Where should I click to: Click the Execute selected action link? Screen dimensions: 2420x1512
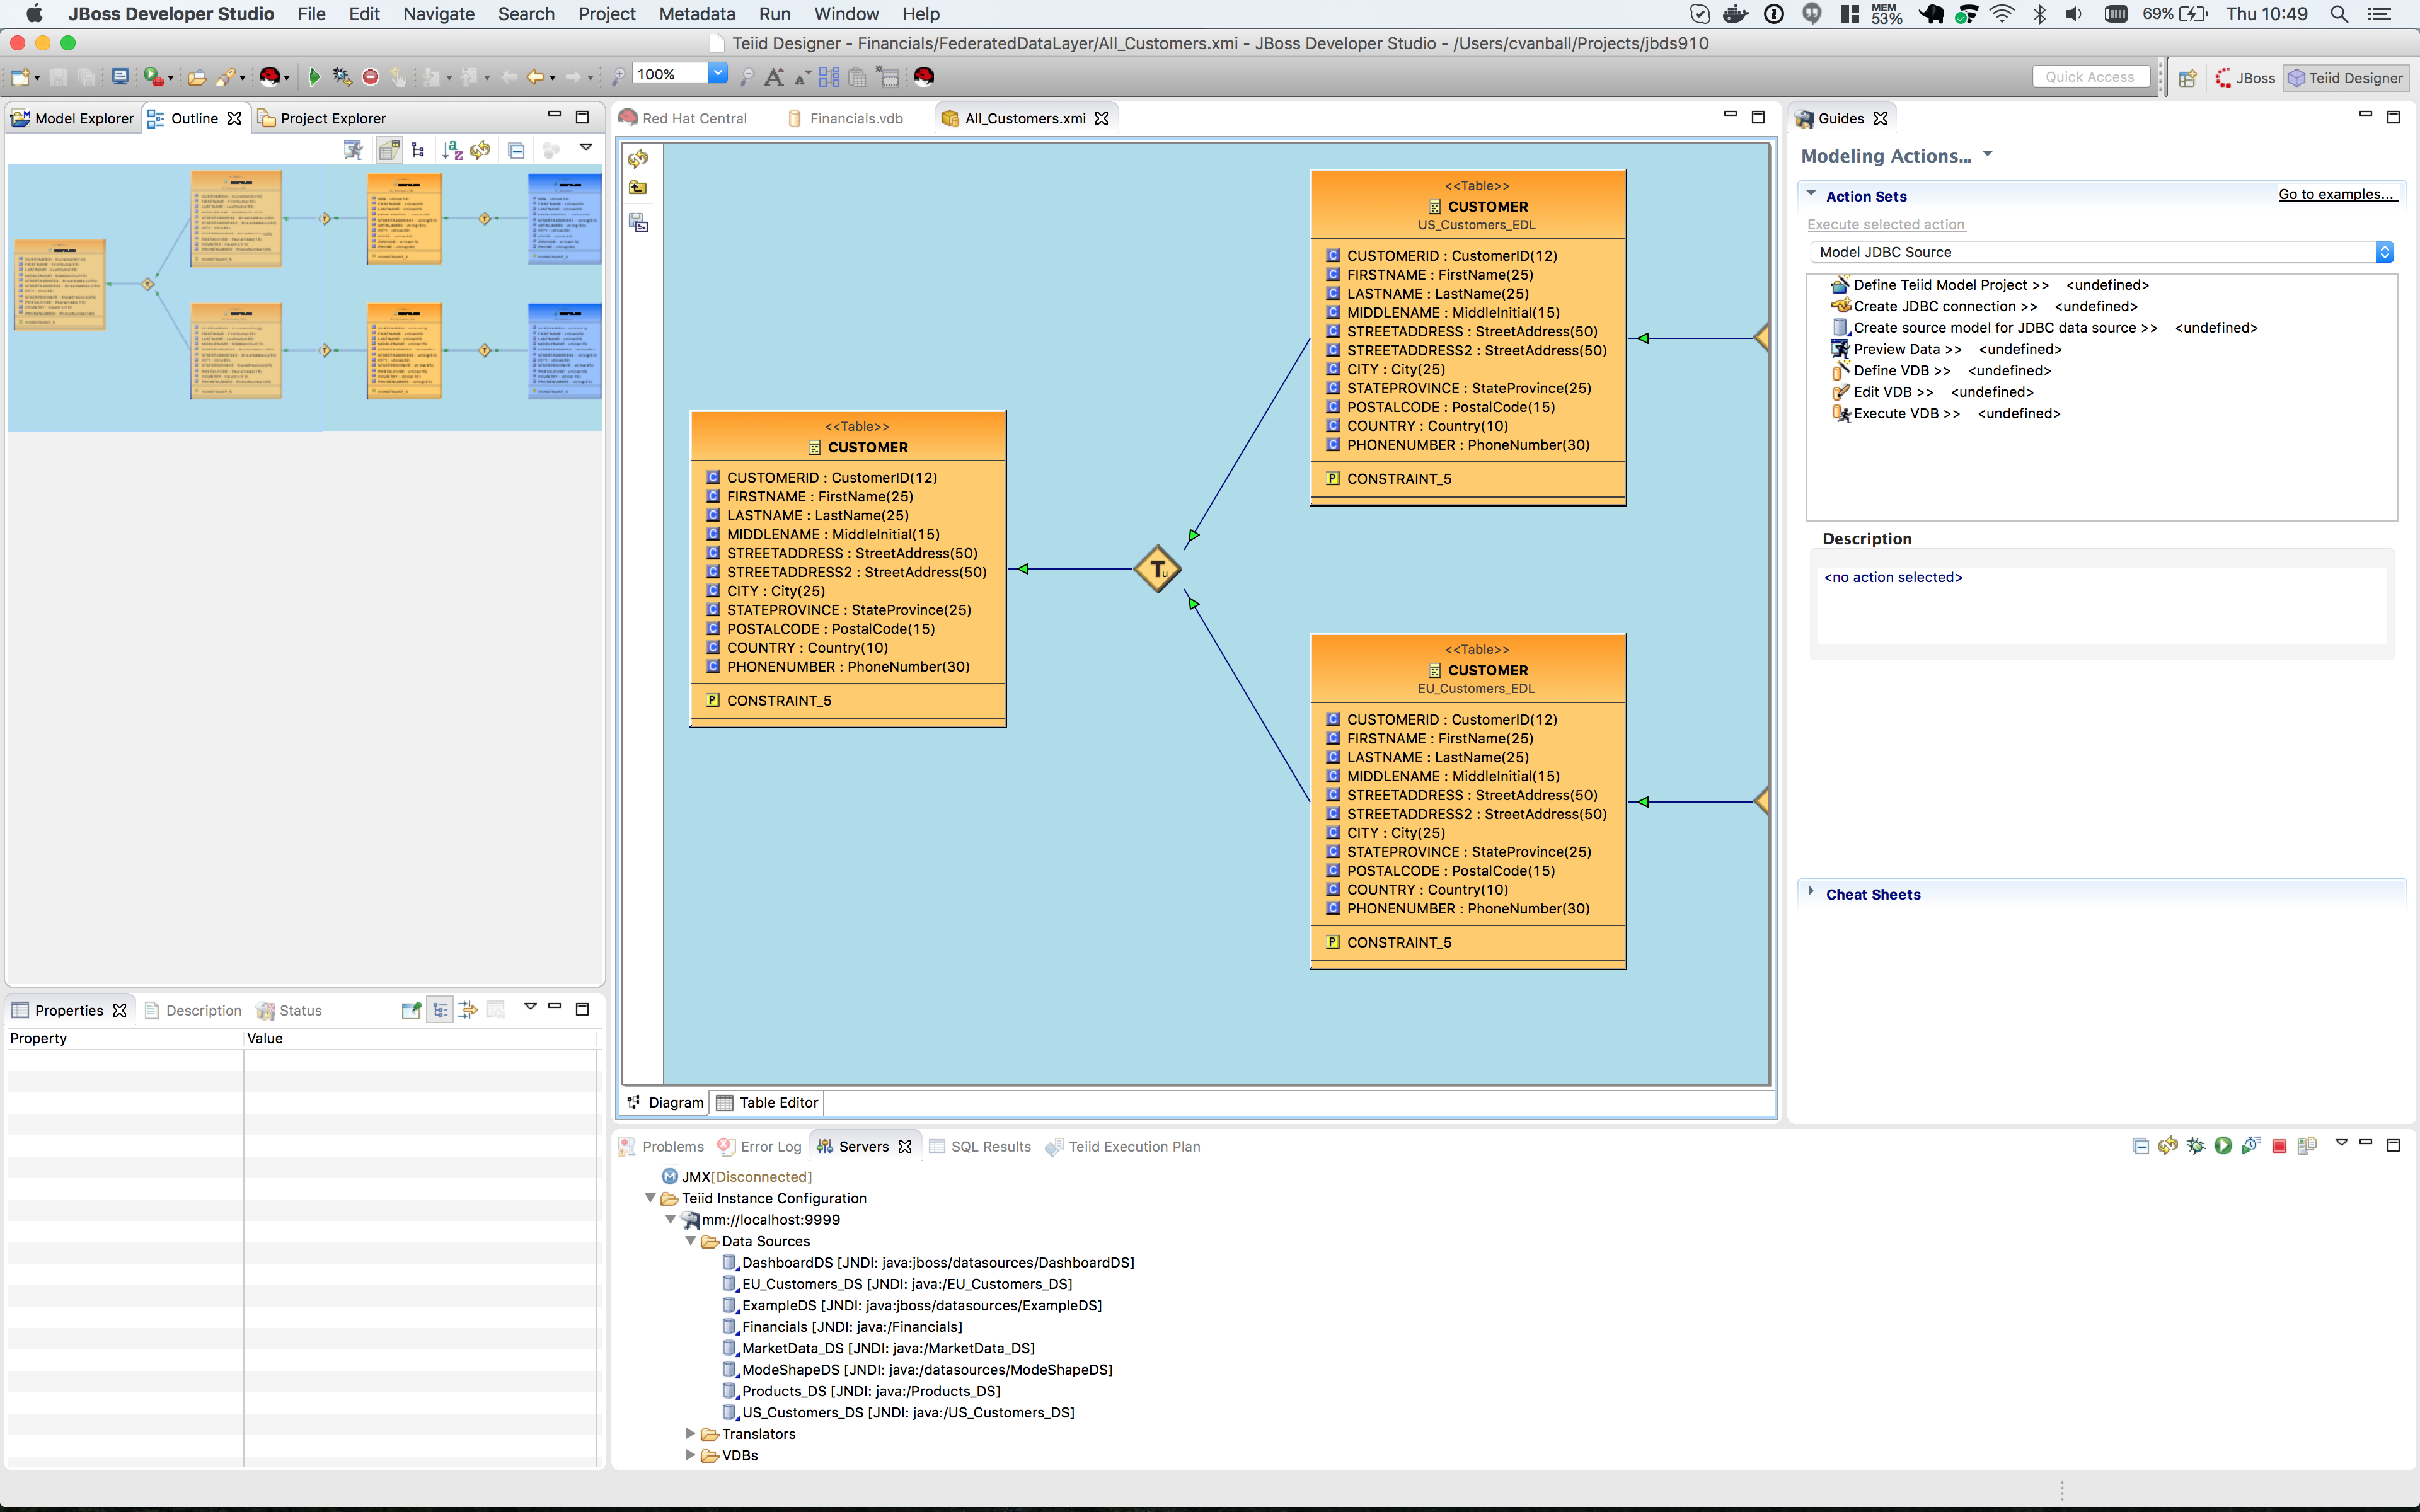click(x=1885, y=224)
